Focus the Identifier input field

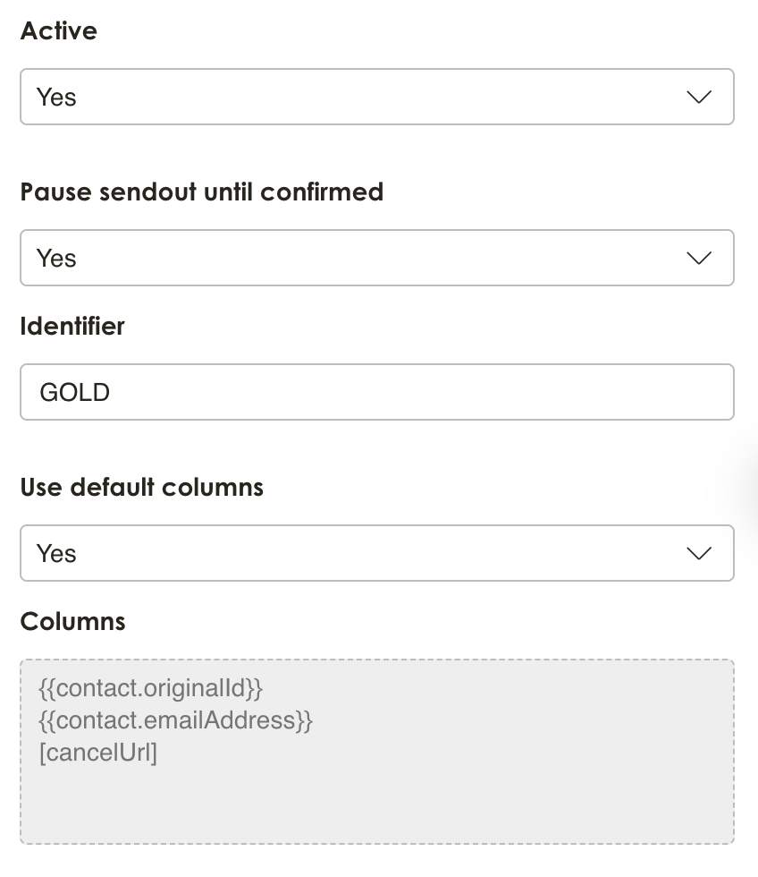[x=376, y=392]
